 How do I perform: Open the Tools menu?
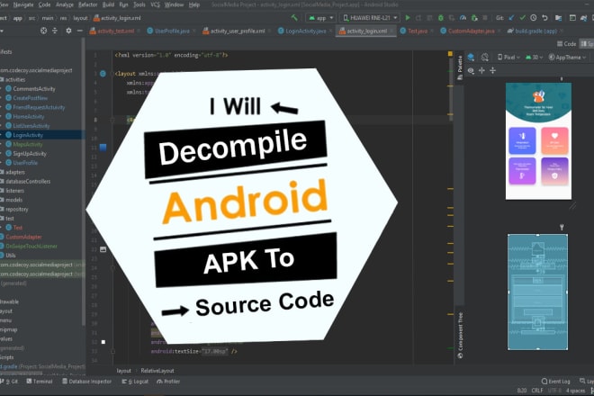[139, 4]
